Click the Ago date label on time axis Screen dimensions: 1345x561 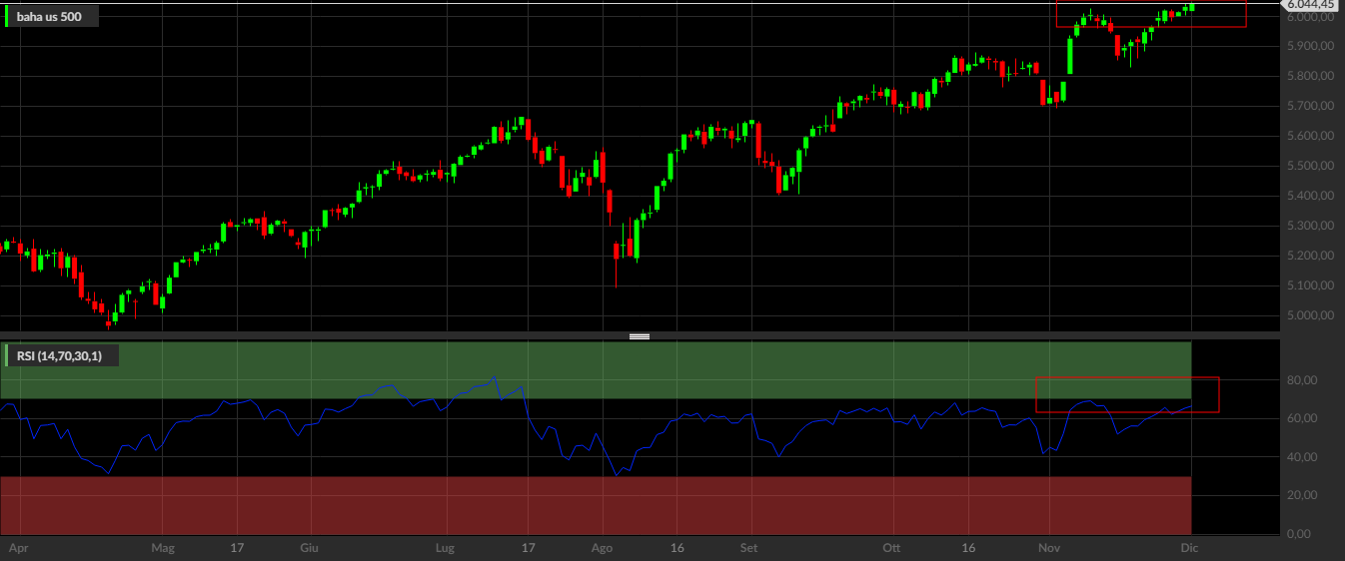tap(602, 548)
